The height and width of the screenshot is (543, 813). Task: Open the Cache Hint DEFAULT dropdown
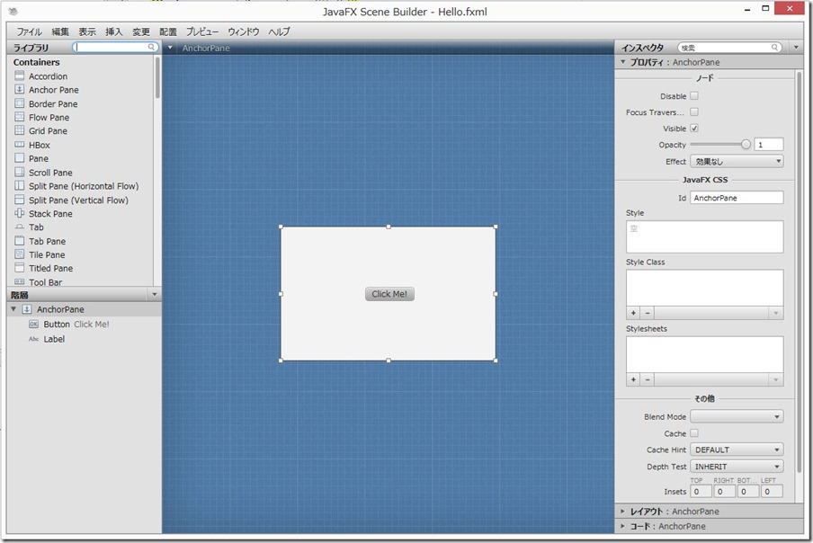tap(737, 450)
